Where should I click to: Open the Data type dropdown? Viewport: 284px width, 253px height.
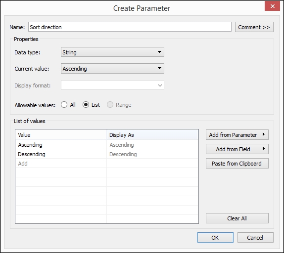112,52
